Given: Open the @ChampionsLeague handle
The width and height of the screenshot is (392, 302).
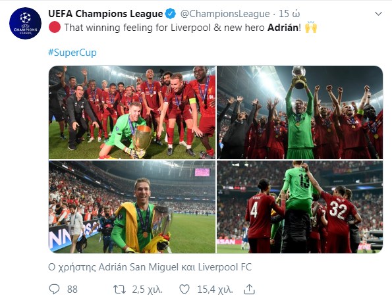Looking at the screenshot, I should tap(225, 14).
